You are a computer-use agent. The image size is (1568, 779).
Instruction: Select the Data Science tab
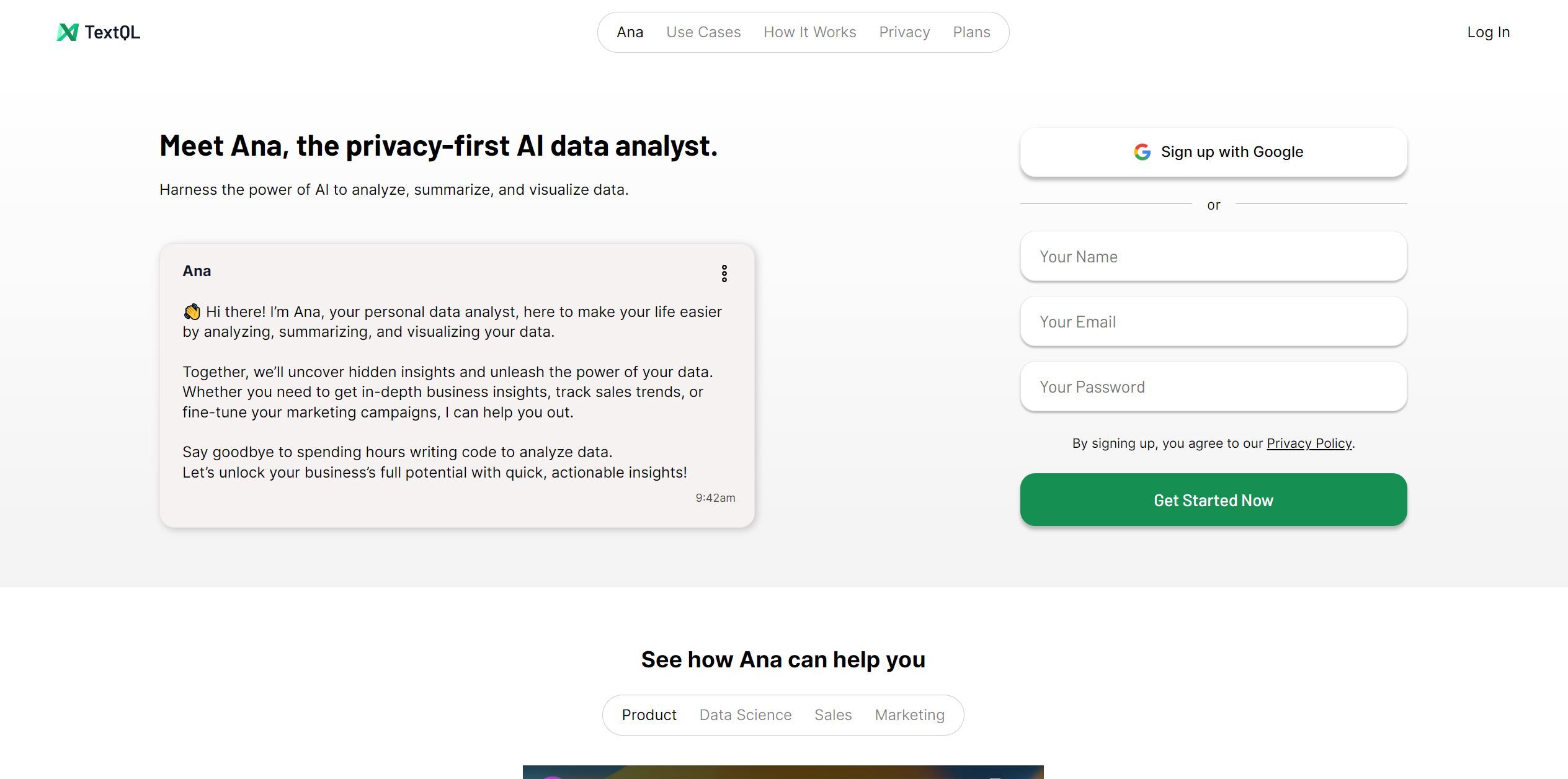745,714
